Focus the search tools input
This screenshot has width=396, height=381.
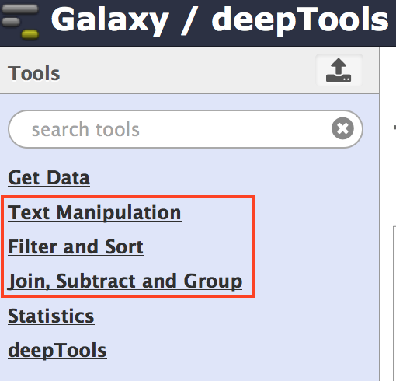tap(186, 129)
